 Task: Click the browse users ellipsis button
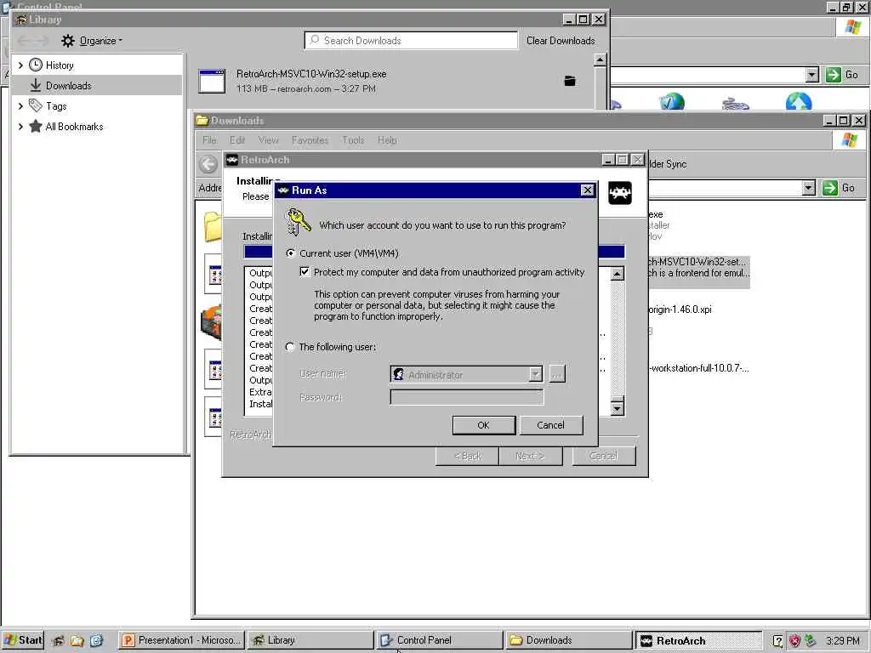(557, 374)
